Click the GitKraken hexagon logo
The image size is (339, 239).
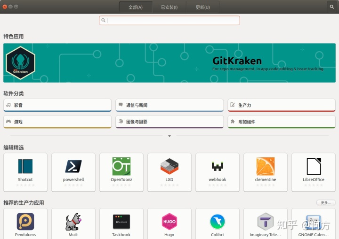[x=21, y=63]
